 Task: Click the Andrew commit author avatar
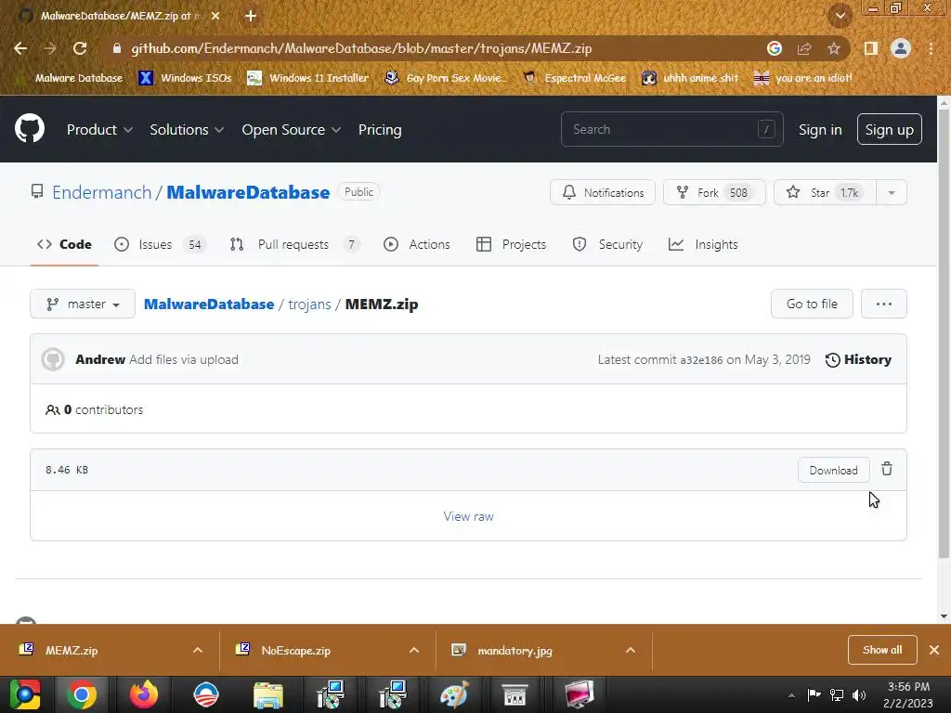53,359
